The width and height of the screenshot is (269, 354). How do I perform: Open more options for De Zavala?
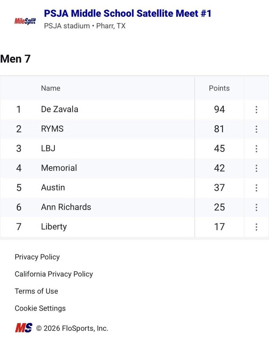(256, 110)
